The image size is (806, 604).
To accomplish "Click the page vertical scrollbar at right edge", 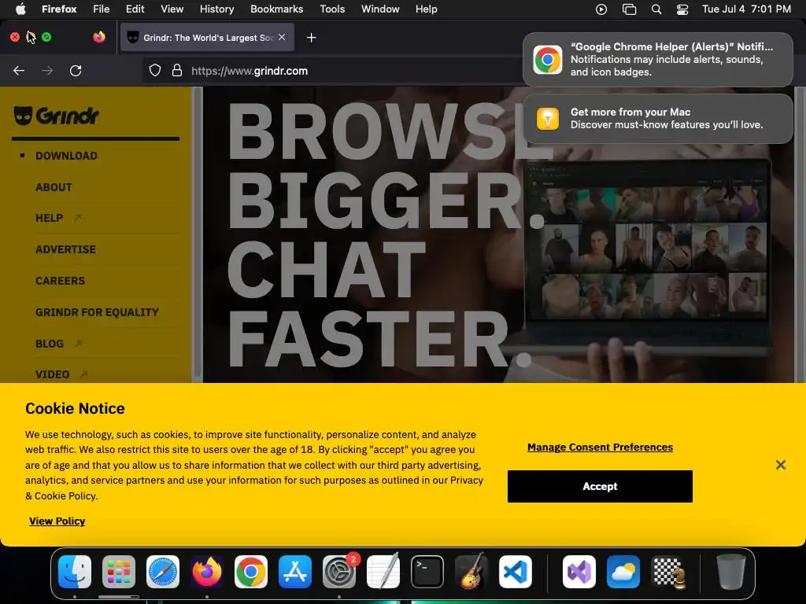I will (x=800, y=234).
